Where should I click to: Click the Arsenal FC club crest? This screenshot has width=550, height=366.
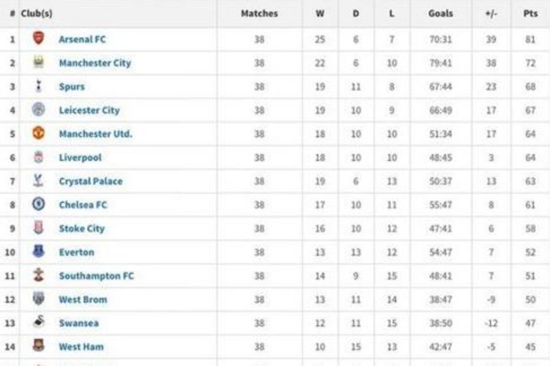[x=38, y=39]
